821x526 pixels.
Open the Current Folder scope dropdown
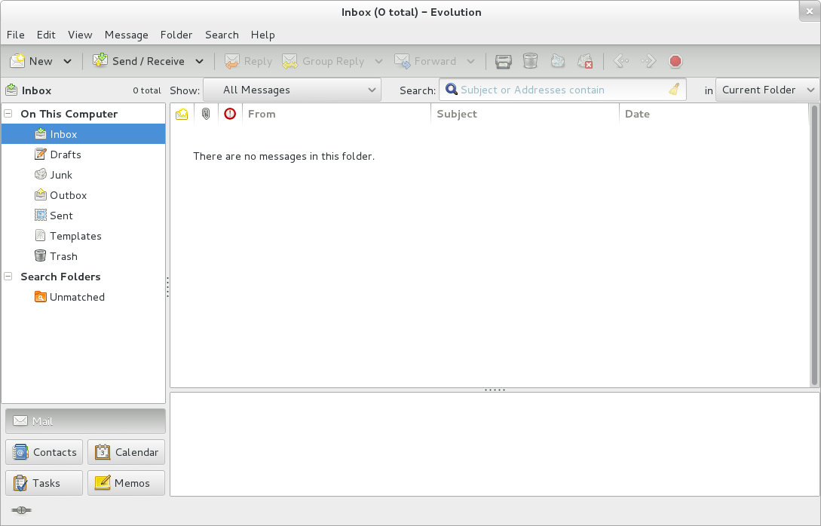[767, 90]
